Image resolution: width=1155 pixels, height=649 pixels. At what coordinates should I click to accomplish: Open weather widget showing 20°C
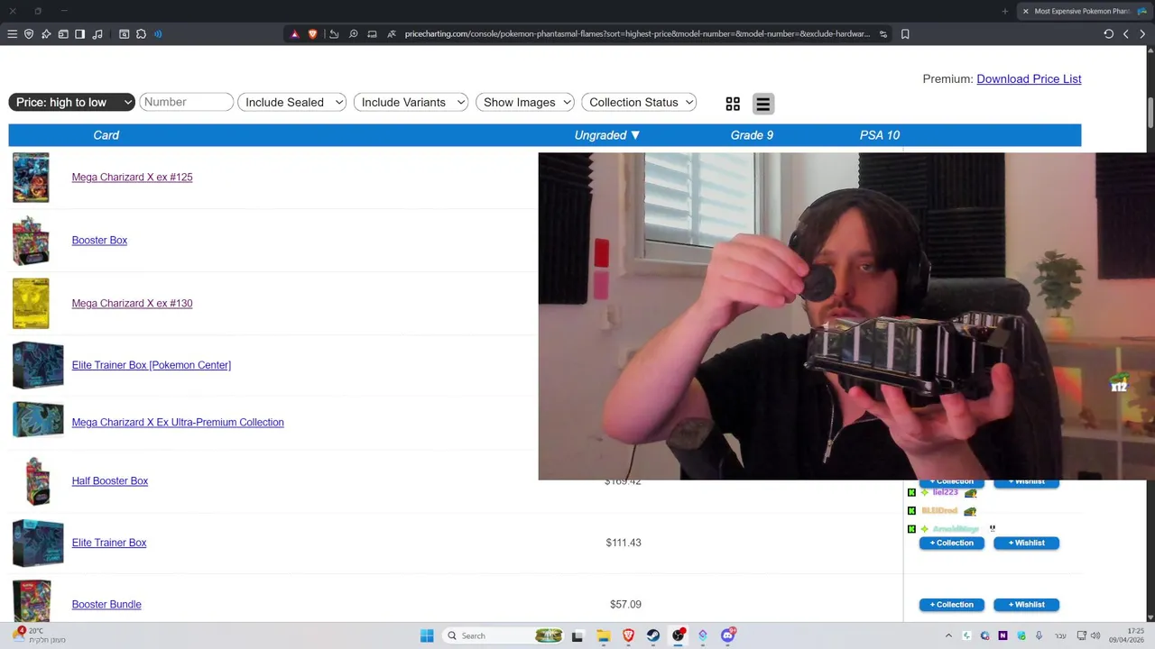point(38,635)
